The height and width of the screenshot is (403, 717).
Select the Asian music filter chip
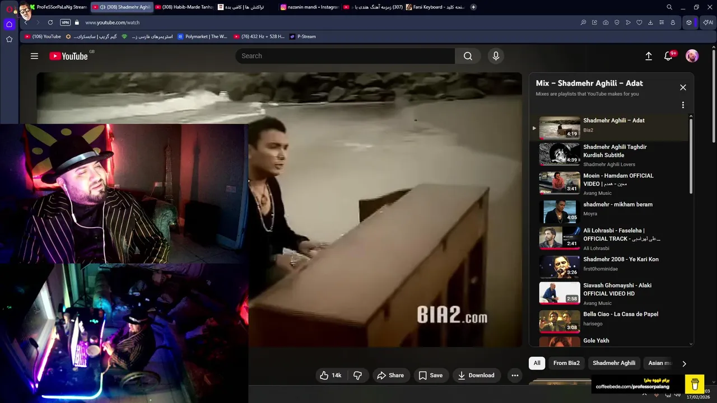tap(659, 363)
